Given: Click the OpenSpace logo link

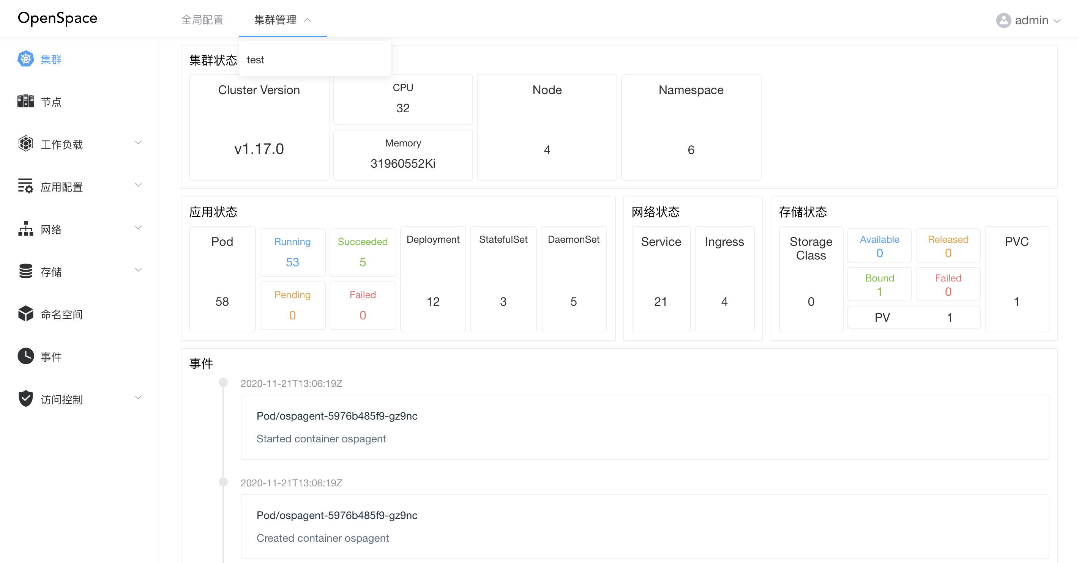Looking at the screenshot, I should pyautogui.click(x=57, y=19).
